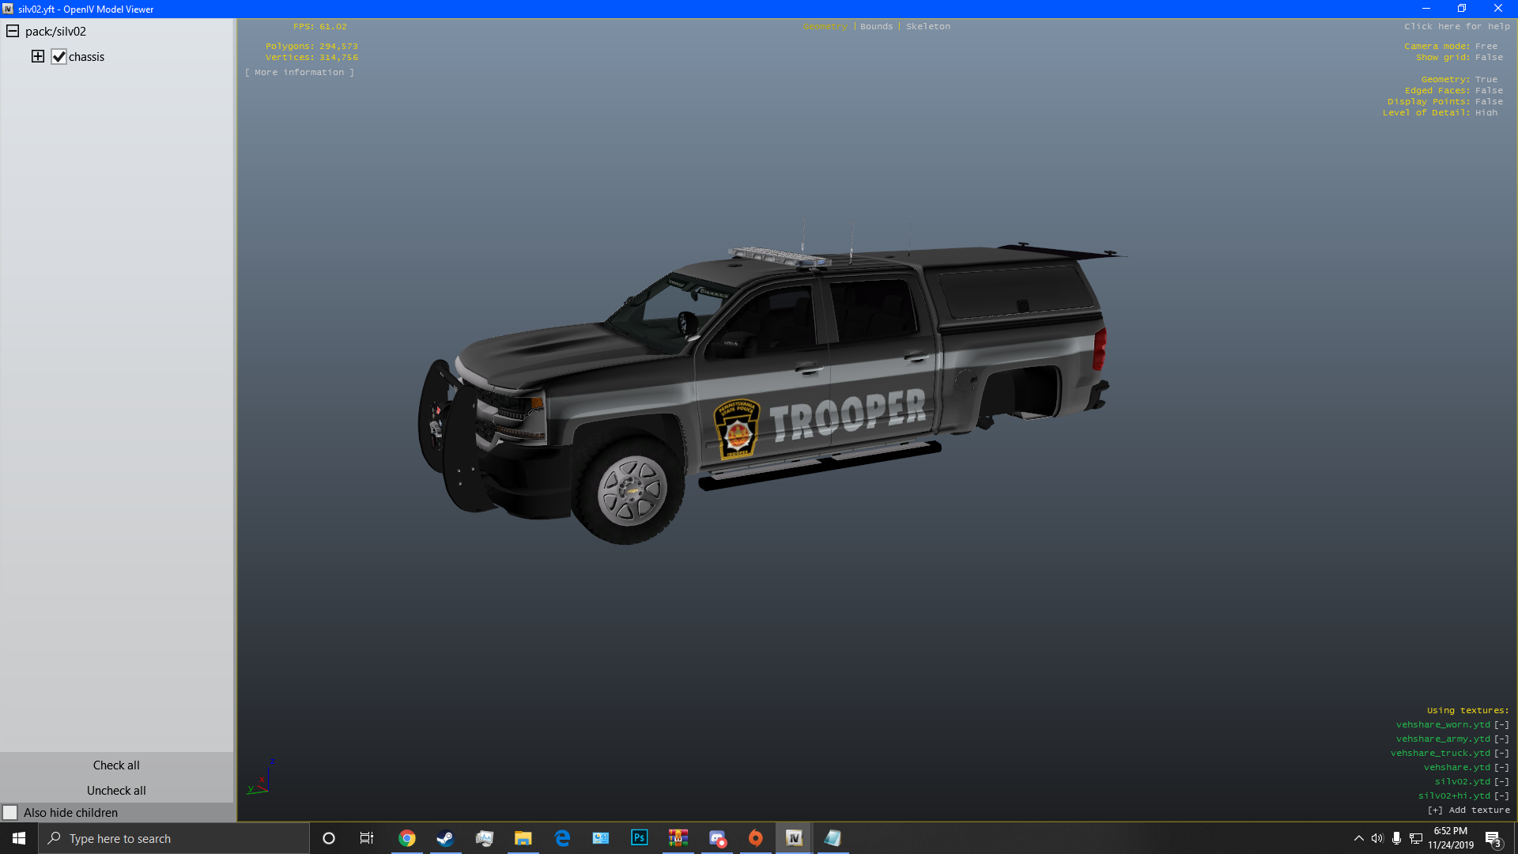Launch Photoshop from the taskbar
Screen dimensions: 1518x854
pos(639,838)
